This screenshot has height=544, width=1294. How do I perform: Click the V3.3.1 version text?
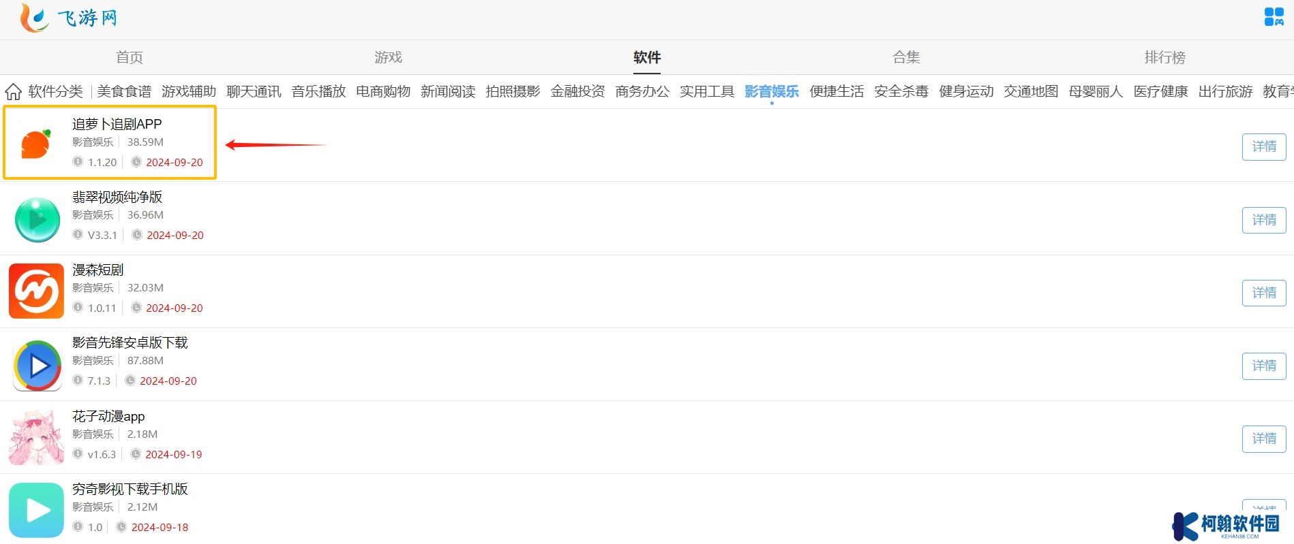click(x=102, y=236)
